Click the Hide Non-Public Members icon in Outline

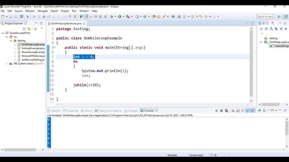[x=286, y=29]
